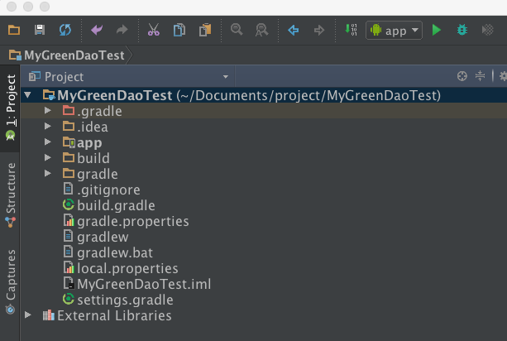Click the Cut scissors icon
The width and height of the screenshot is (507, 341).
(x=154, y=31)
